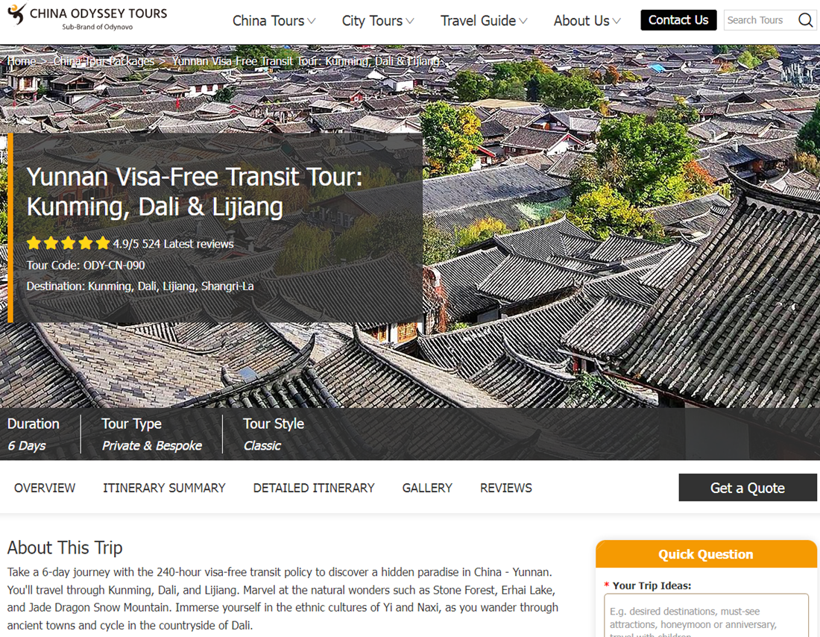The height and width of the screenshot is (637, 820).
Task: Open the China Tour Packages breadcrumb link
Action: [x=104, y=61]
